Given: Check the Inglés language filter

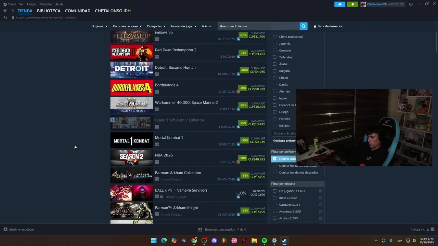Looking at the screenshot, I should pyautogui.click(x=274, y=98).
